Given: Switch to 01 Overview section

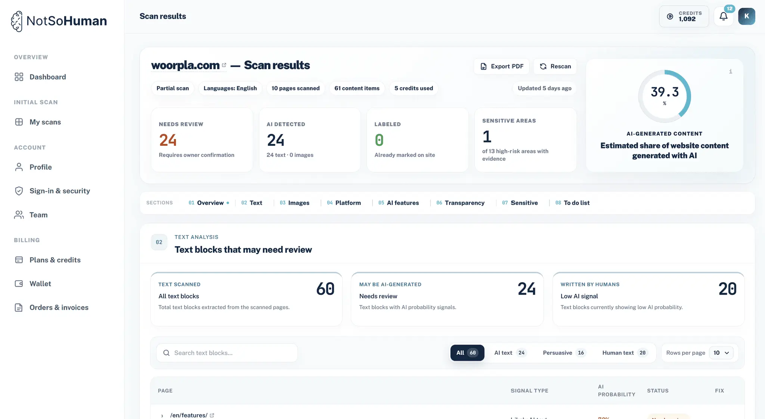Looking at the screenshot, I should click(209, 203).
